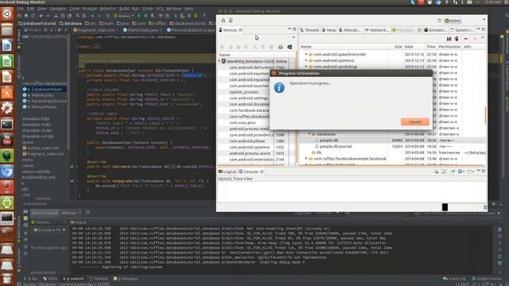Open the Ubuntu Dash home launcher icon
Image resolution: width=509 pixels, height=286 pixels.
7,14
